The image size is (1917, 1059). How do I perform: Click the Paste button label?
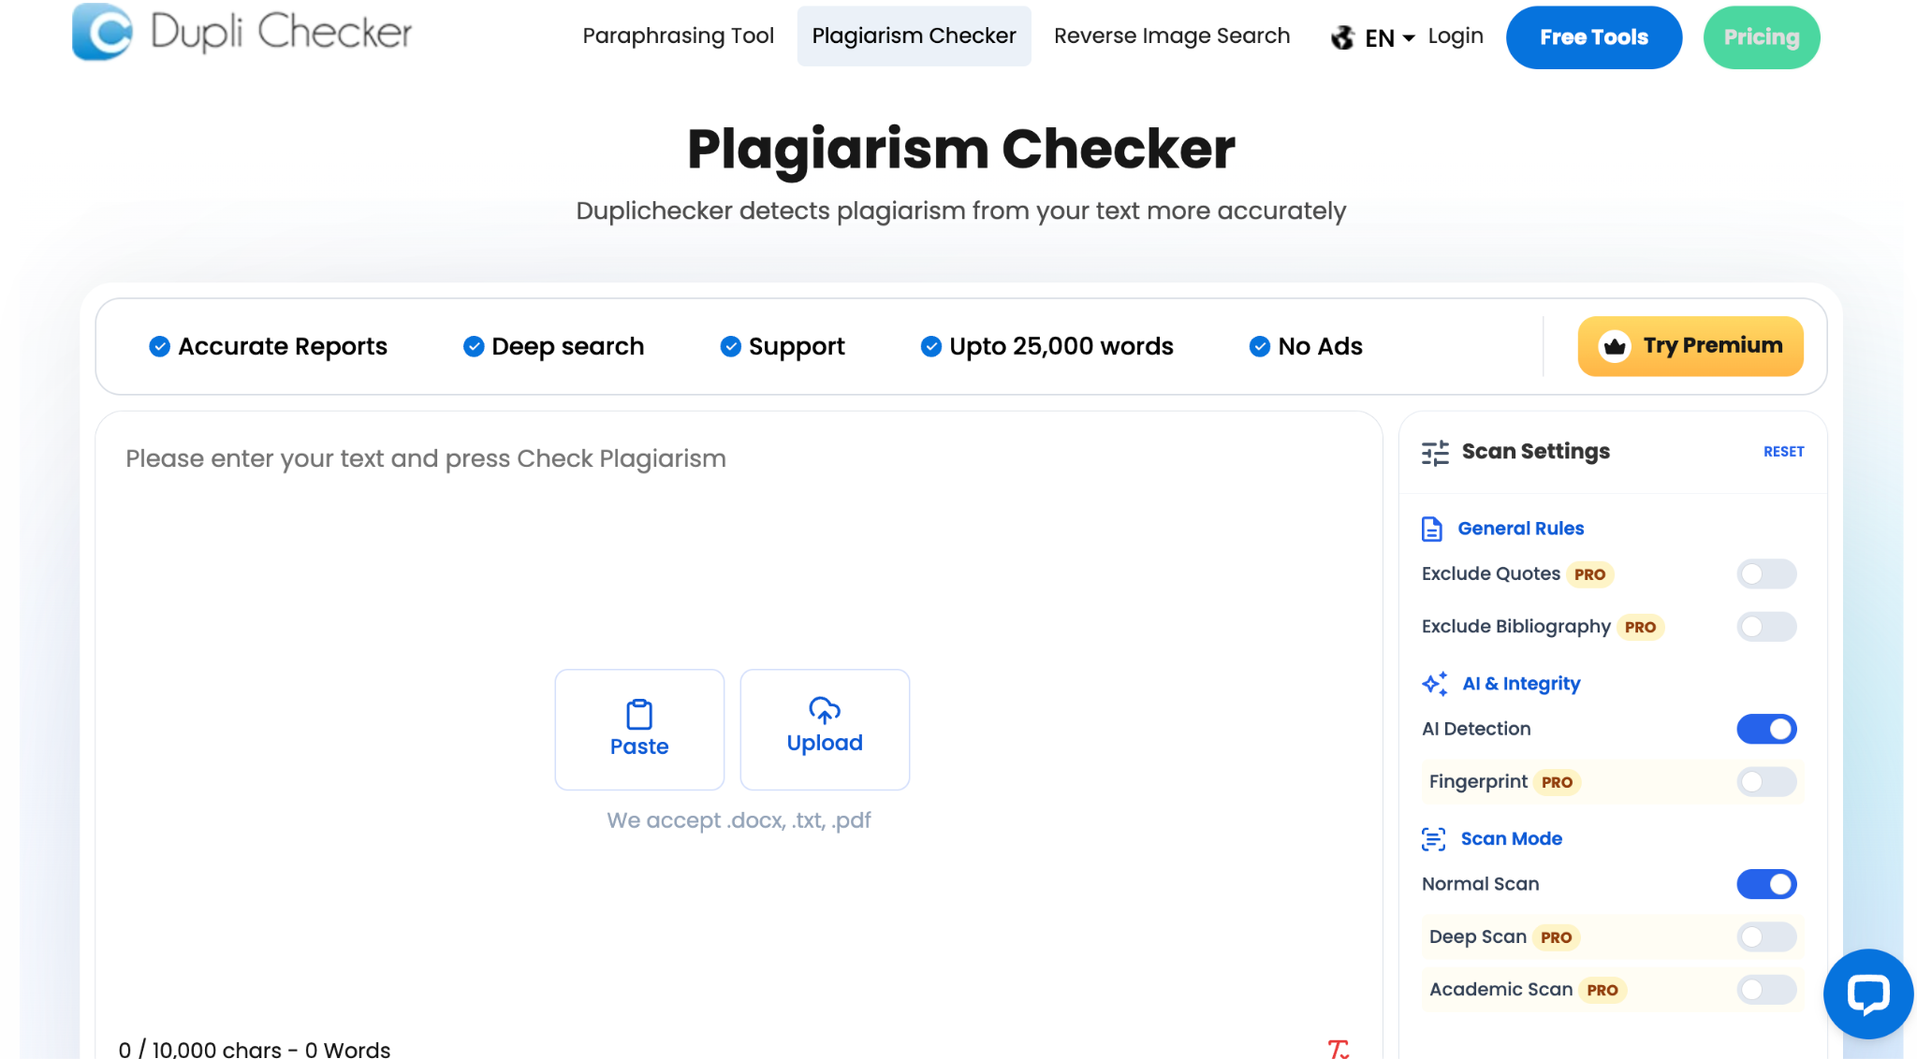(x=639, y=747)
